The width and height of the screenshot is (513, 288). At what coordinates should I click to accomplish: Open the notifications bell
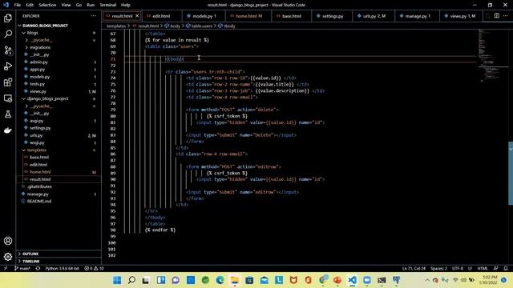(506, 269)
